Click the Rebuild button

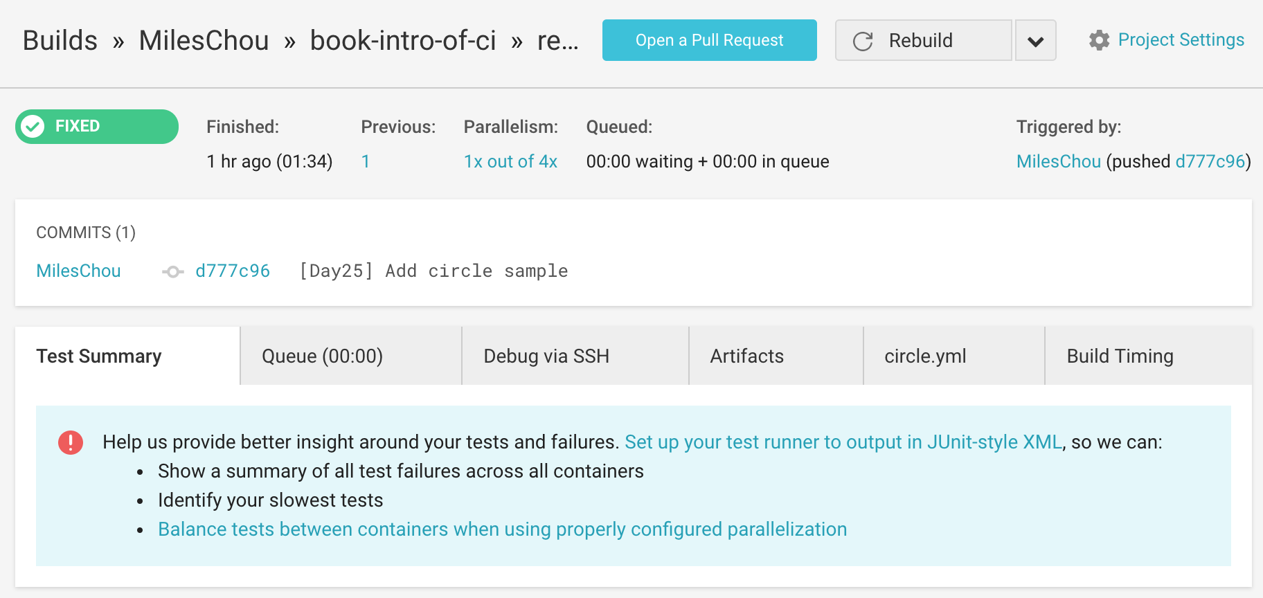(x=923, y=40)
